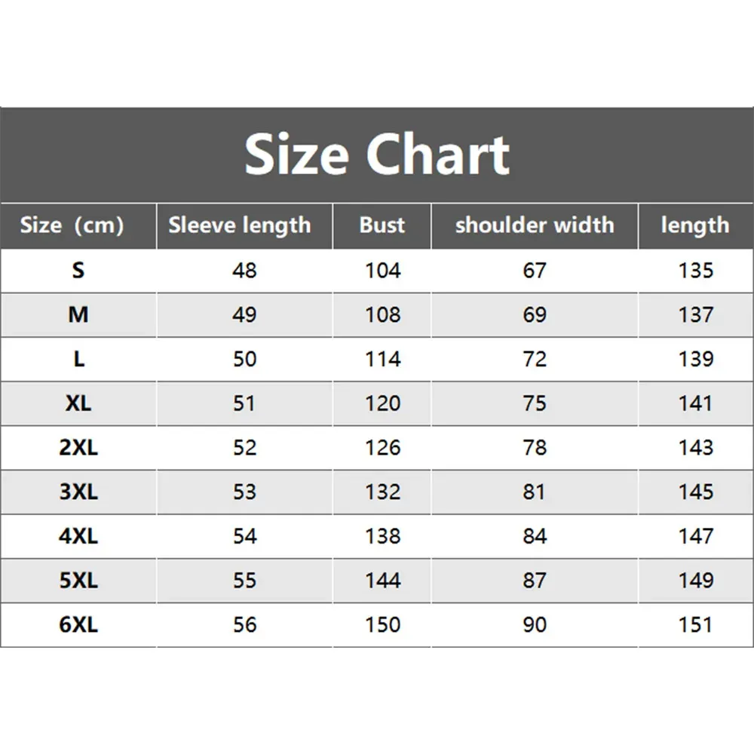Click the length value 151 for 6XL
Viewport: 754px width, 754px height.
[x=695, y=625]
